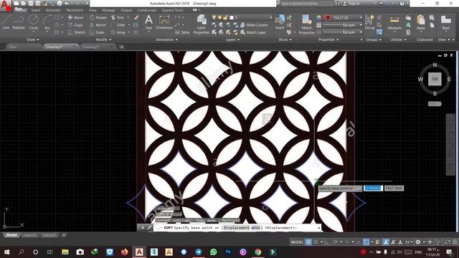
Task: Open the Manage ribbon tab
Action: pos(108,10)
